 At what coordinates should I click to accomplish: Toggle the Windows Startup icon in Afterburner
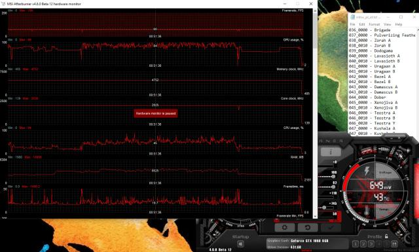tap(240, 243)
